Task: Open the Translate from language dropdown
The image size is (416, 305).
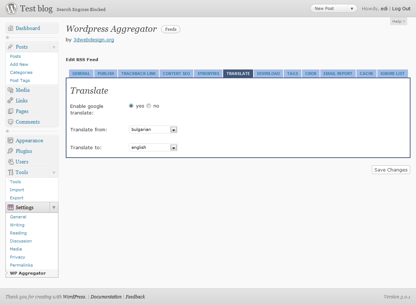Action: 153,130
